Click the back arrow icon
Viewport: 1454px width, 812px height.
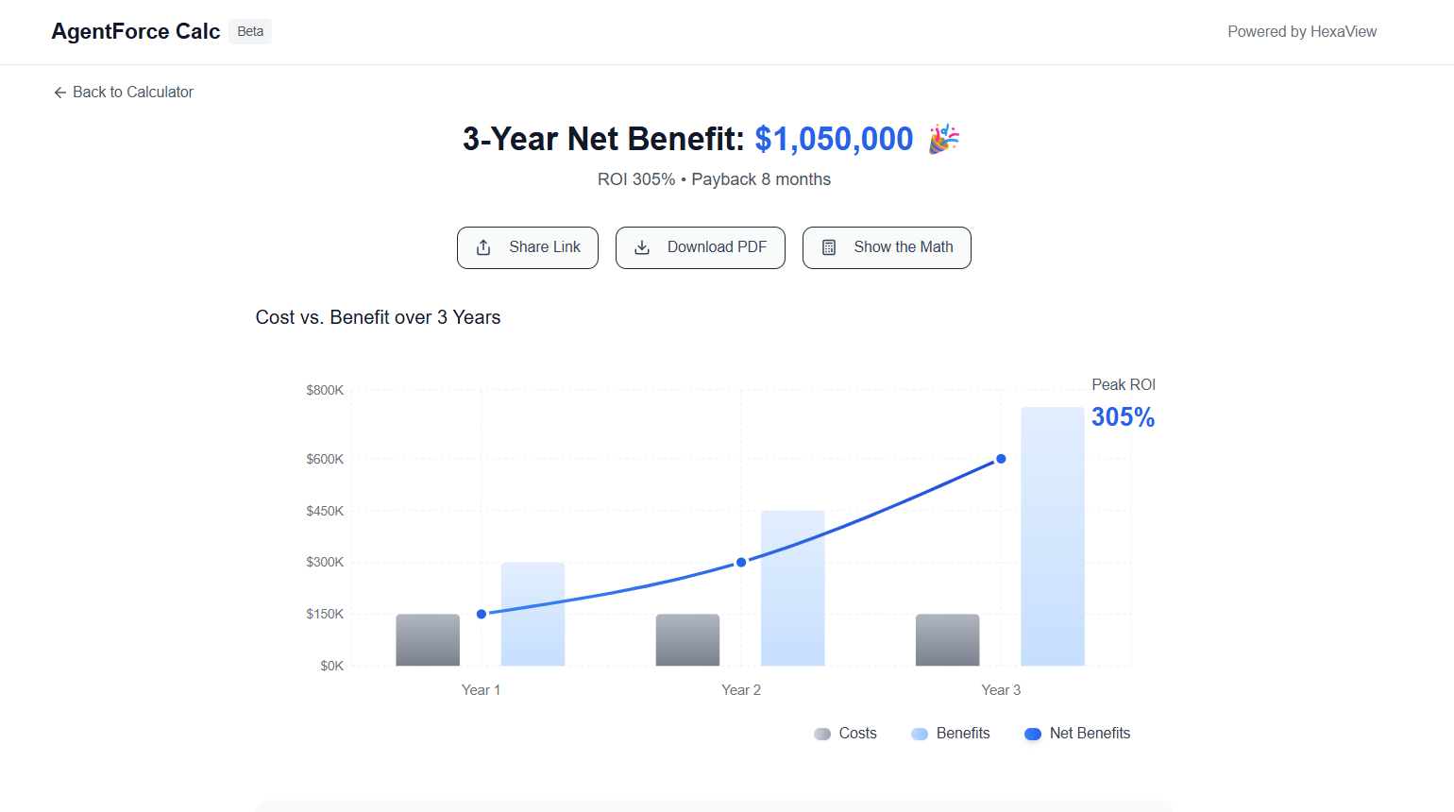pos(59,93)
